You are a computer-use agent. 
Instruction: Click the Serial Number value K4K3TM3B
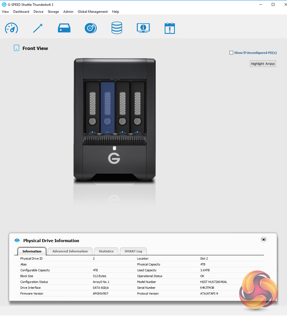(x=207, y=288)
